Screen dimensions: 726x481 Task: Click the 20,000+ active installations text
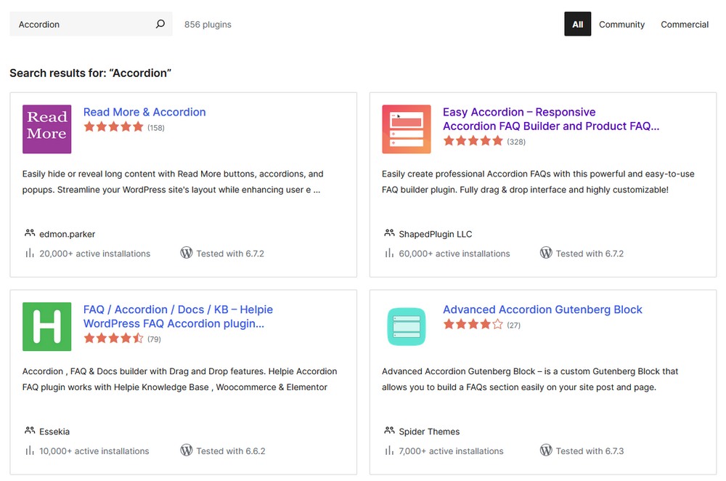pos(95,254)
